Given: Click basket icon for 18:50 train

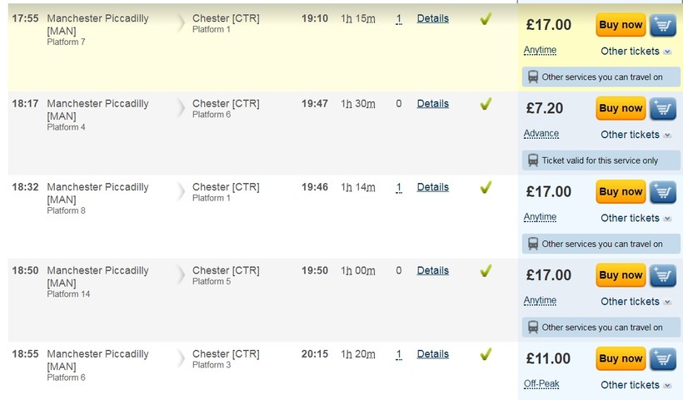Looking at the screenshot, I should [x=663, y=275].
